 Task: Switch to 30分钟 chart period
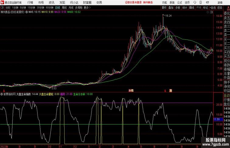pos(40,8)
